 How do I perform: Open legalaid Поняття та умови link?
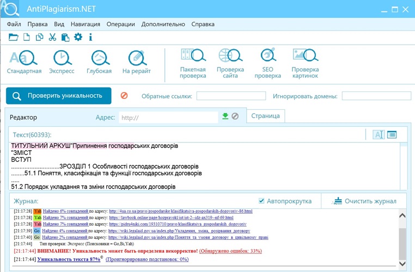click(188, 237)
